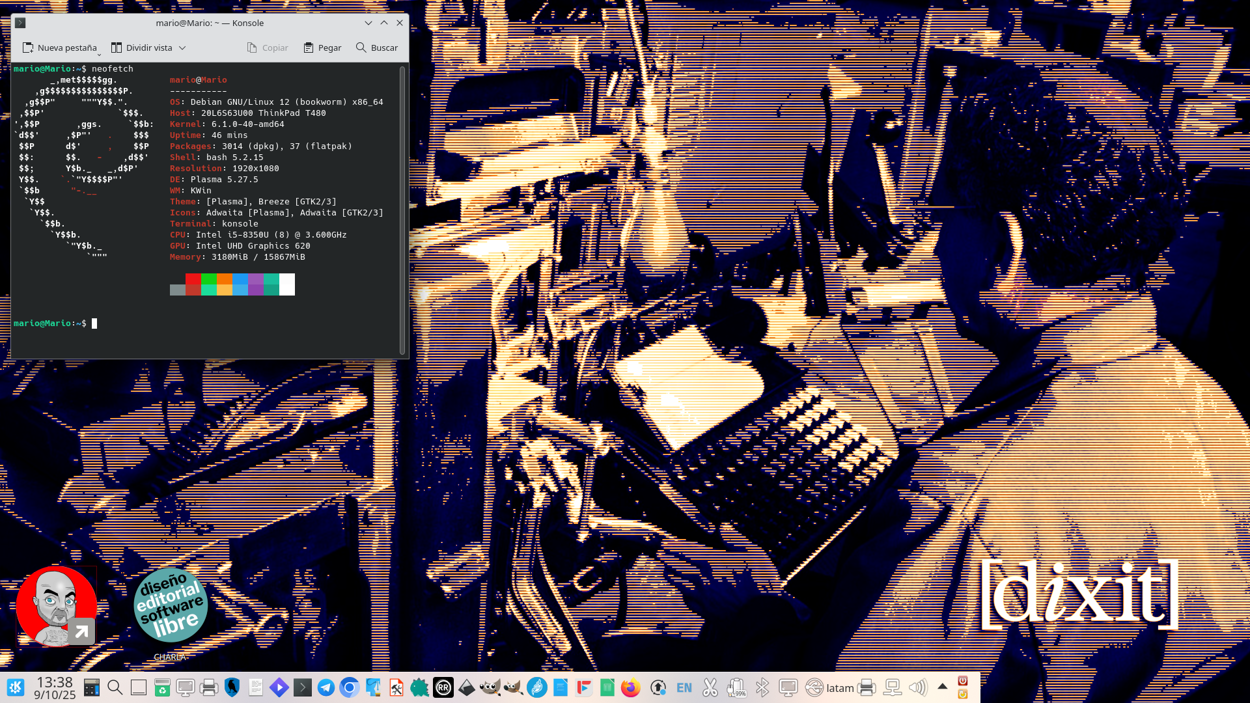Screen dimensions: 1250x703
Task: Show hidden system tray icons arrow
Action: point(942,687)
